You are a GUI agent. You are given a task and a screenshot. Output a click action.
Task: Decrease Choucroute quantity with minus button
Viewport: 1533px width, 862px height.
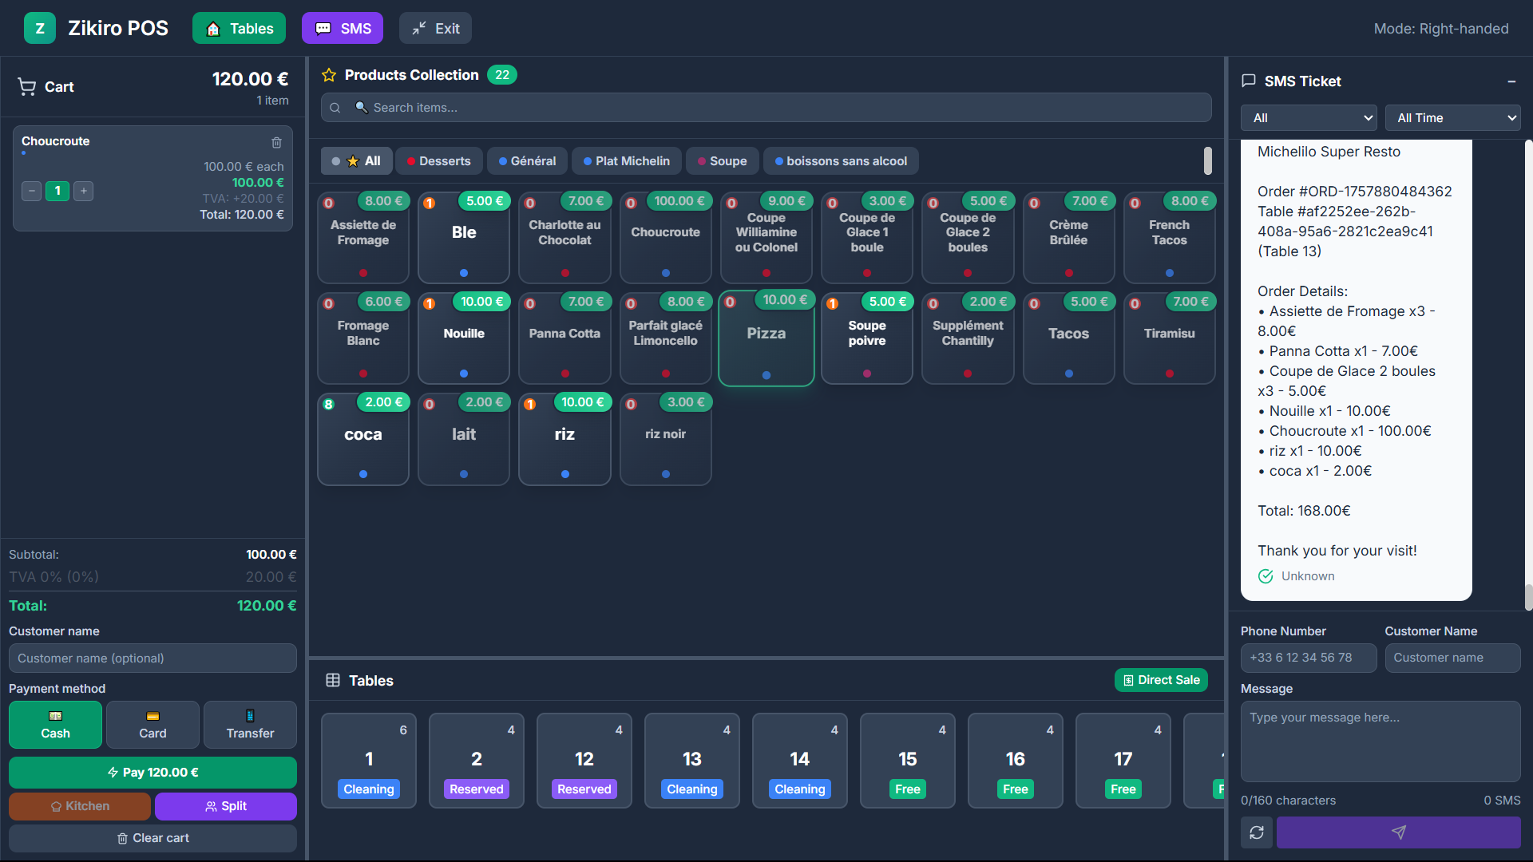31,191
